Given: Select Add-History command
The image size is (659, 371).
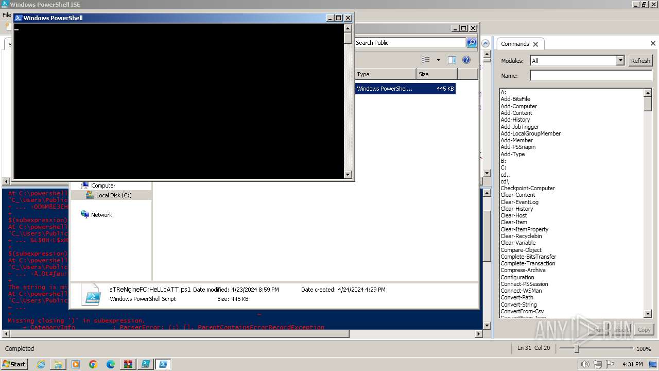Looking at the screenshot, I should pyautogui.click(x=515, y=120).
